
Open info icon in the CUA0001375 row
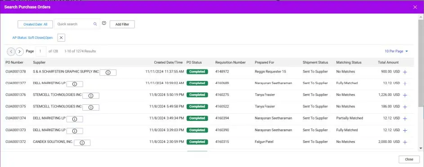(91, 107)
